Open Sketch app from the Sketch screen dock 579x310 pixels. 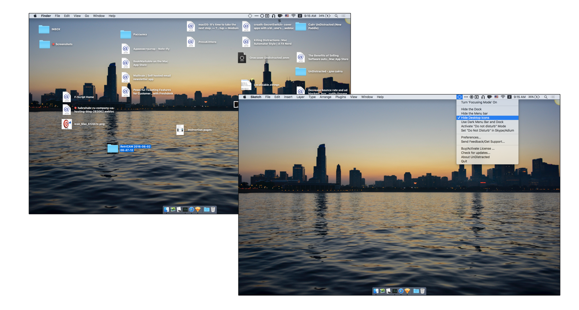coord(407,291)
